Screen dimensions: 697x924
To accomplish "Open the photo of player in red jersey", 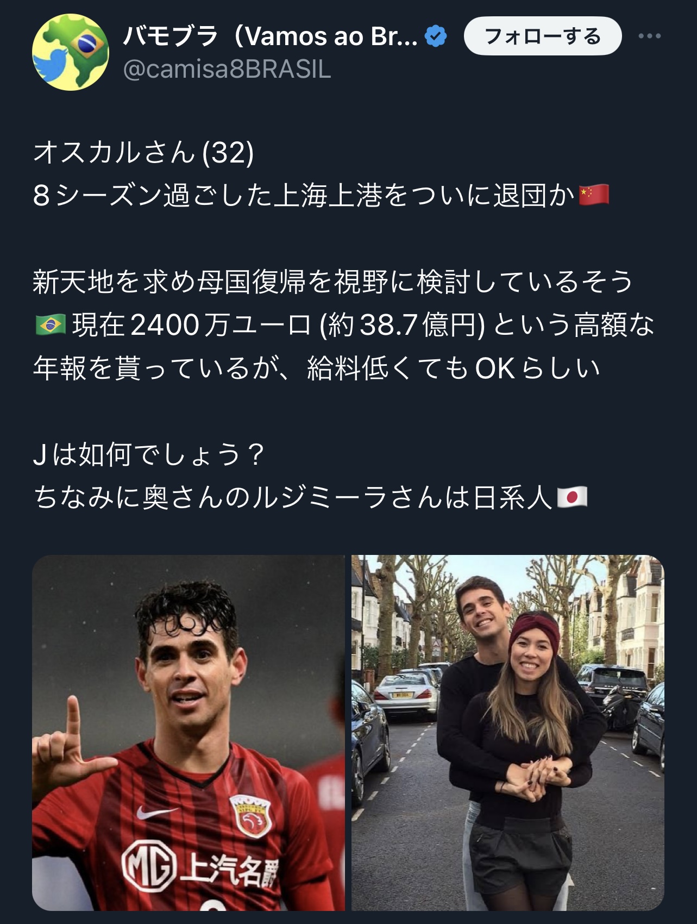I will [189, 733].
